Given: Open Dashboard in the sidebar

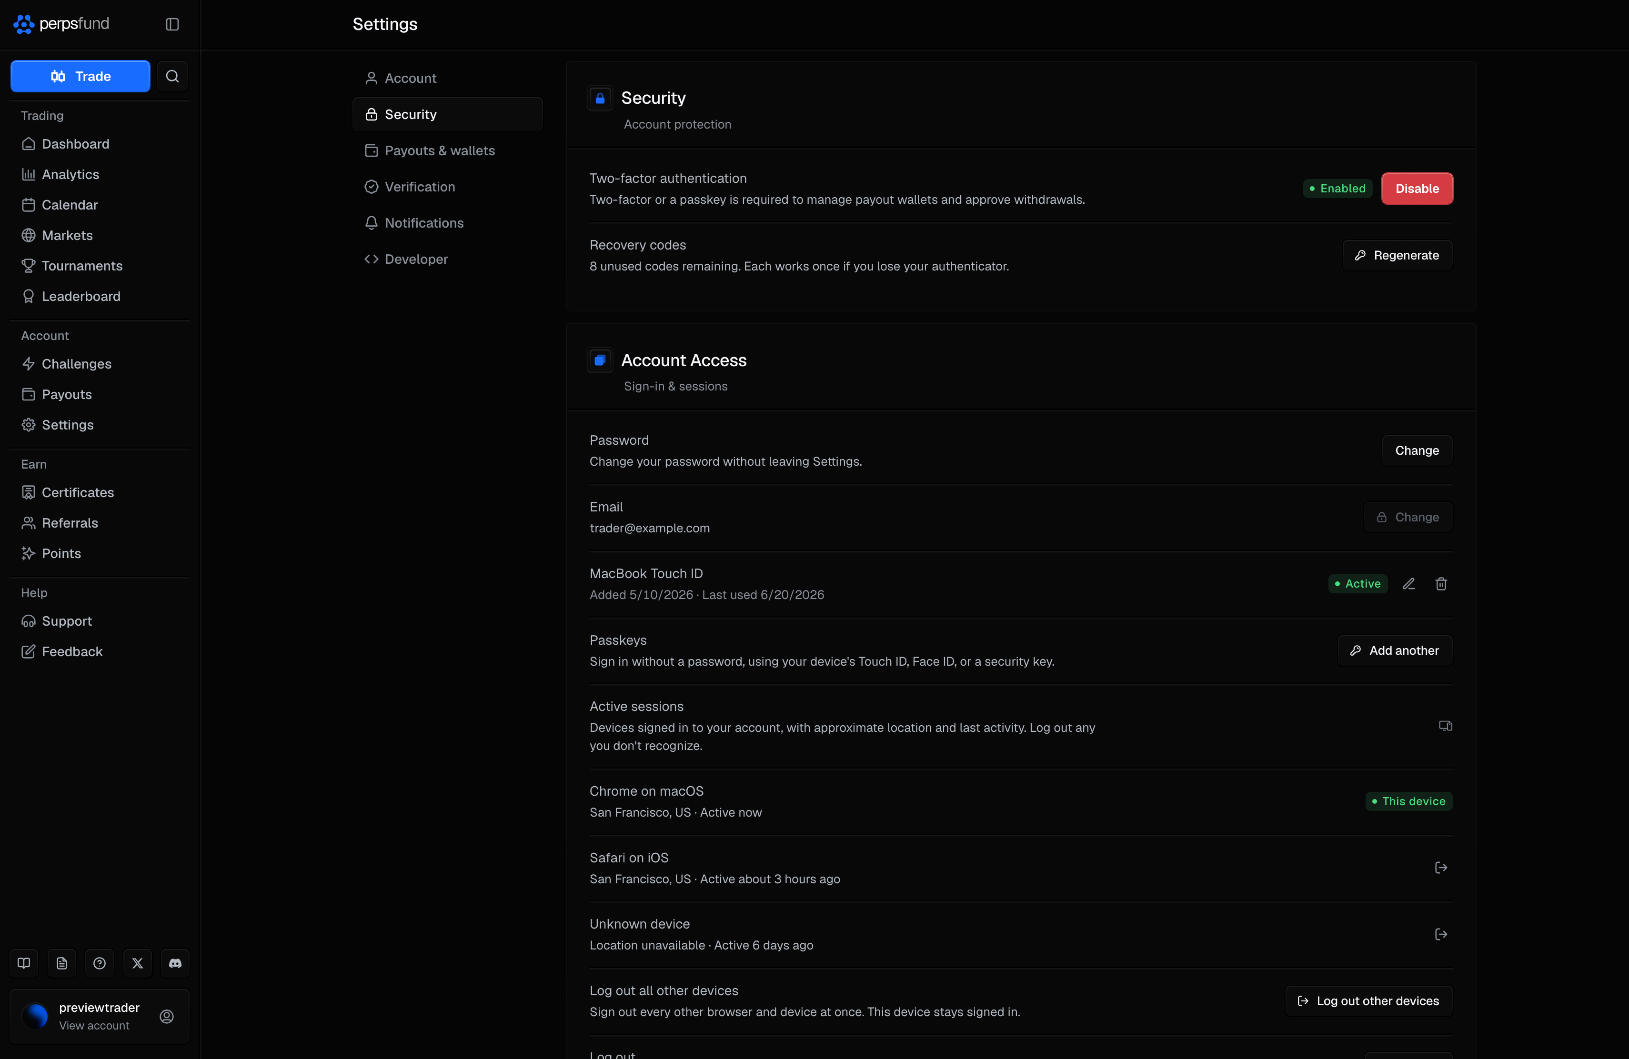Looking at the screenshot, I should coord(99,144).
